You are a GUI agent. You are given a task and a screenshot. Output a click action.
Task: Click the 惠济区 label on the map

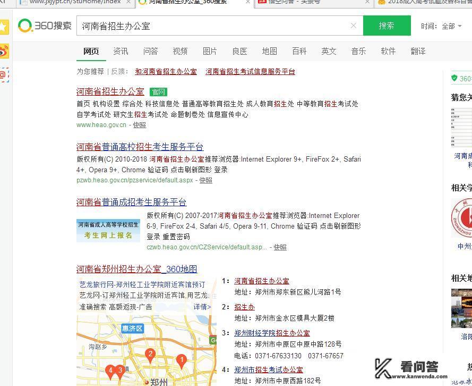coord(132,329)
